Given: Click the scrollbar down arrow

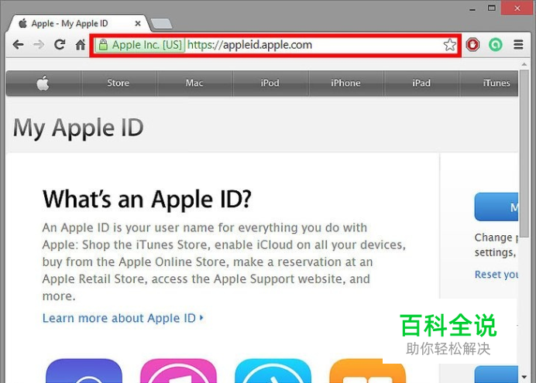Looking at the screenshot, I should (x=524, y=377).
